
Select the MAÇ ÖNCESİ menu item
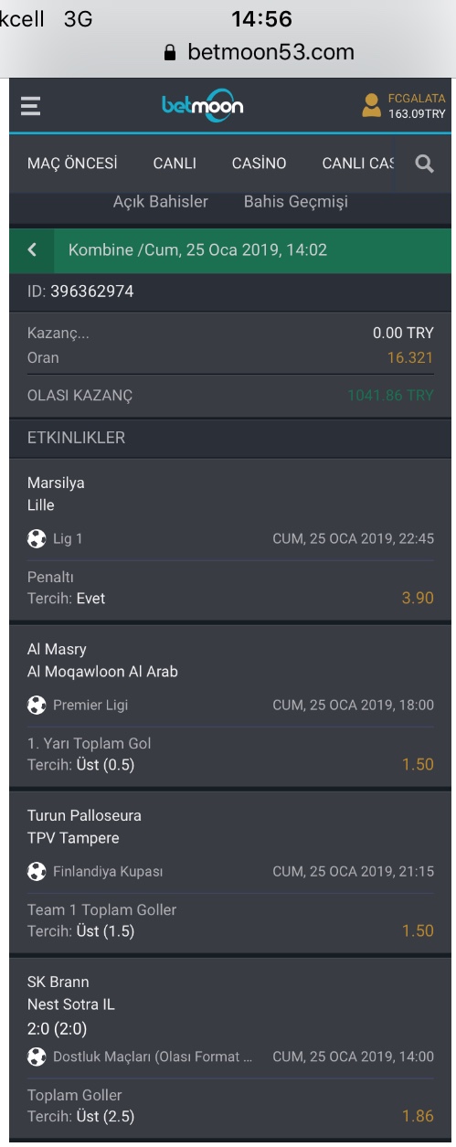point(72,164)
